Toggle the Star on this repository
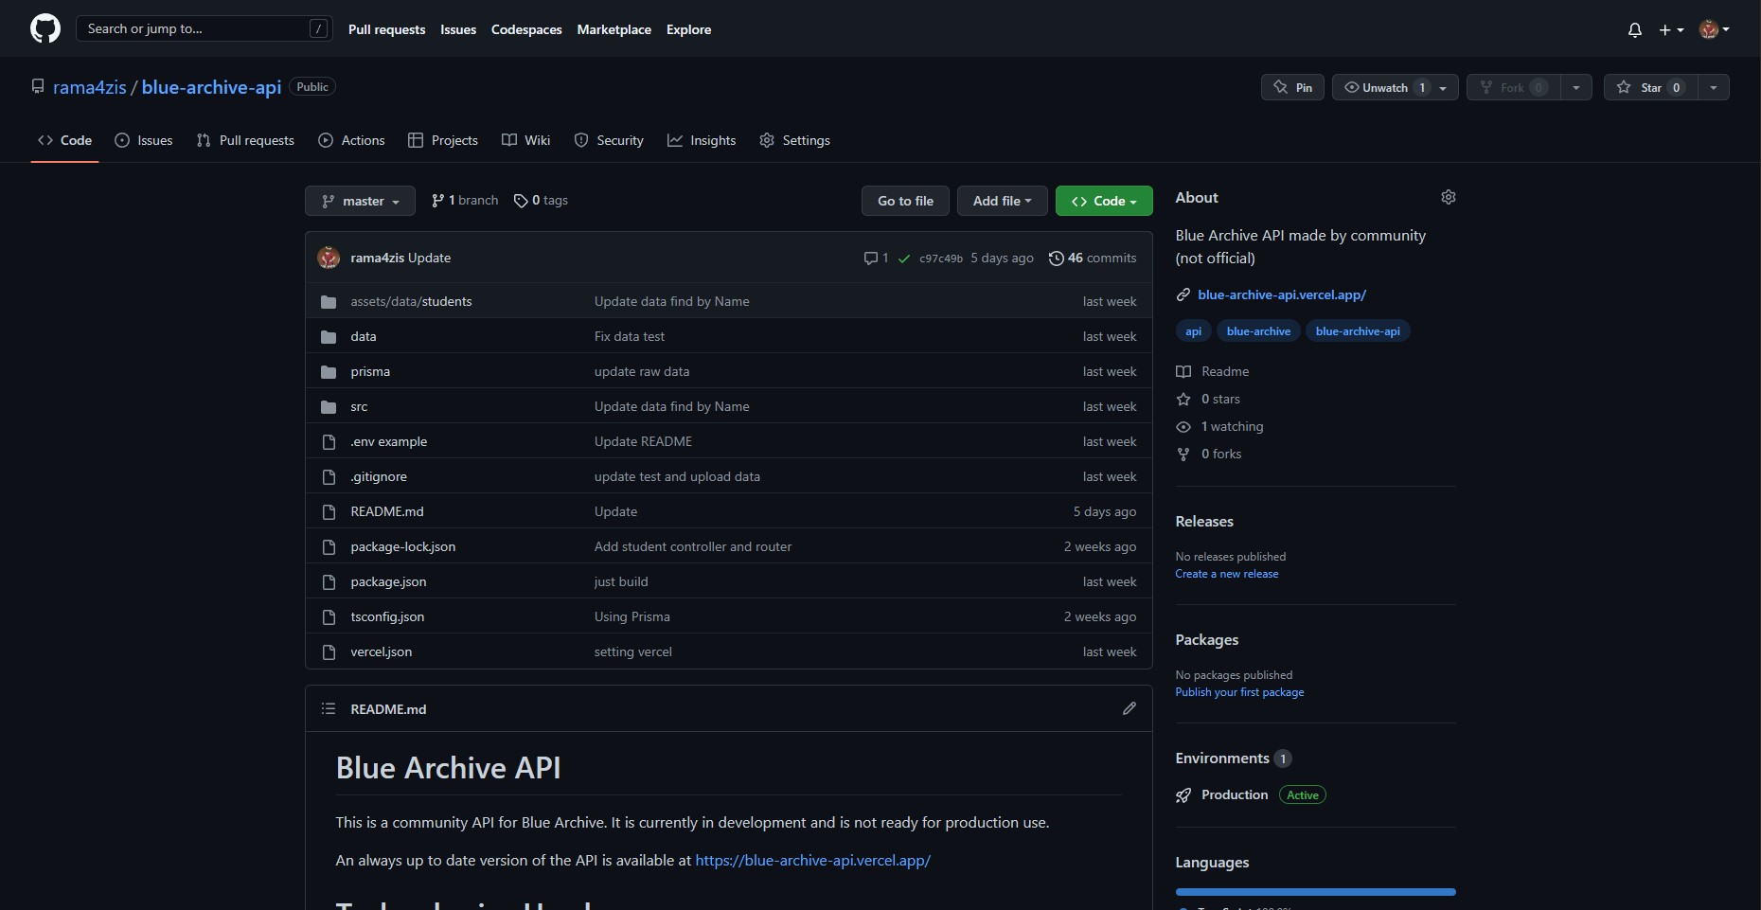 pos(1652,87)
